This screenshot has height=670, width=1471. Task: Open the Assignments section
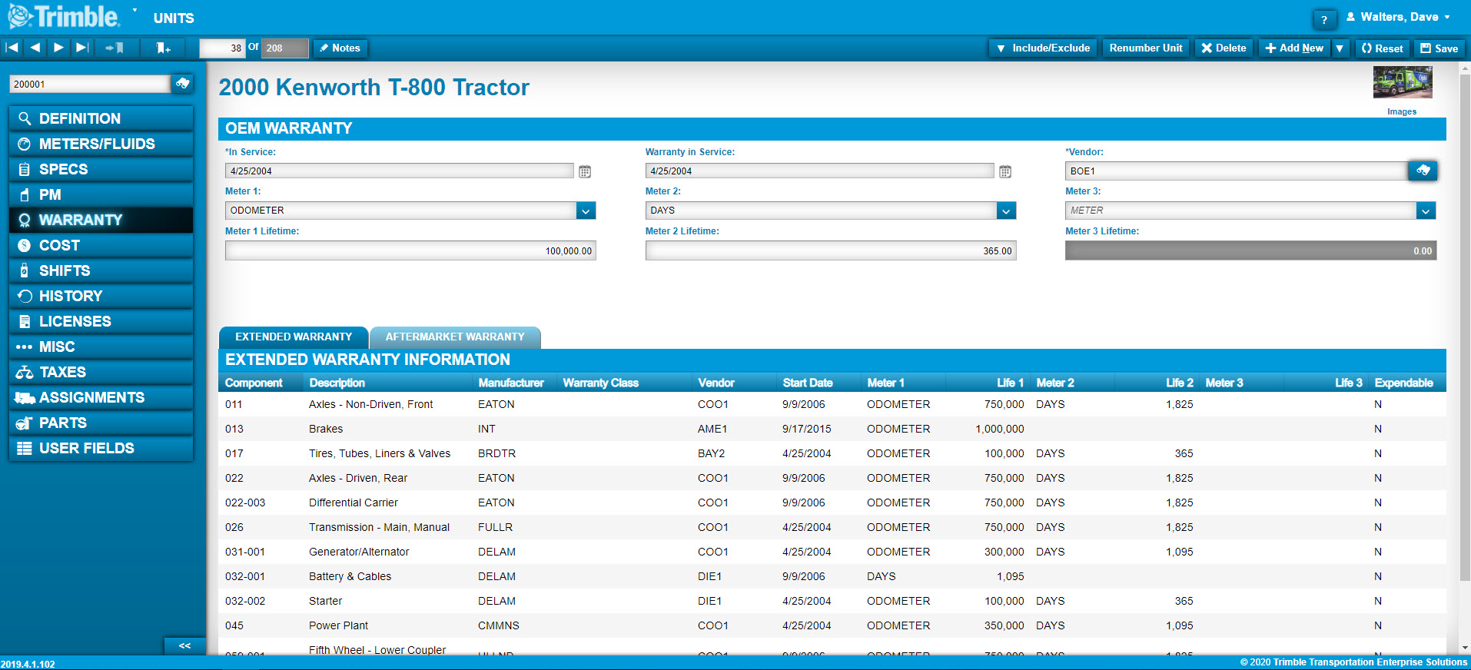(x=101, y=397)
